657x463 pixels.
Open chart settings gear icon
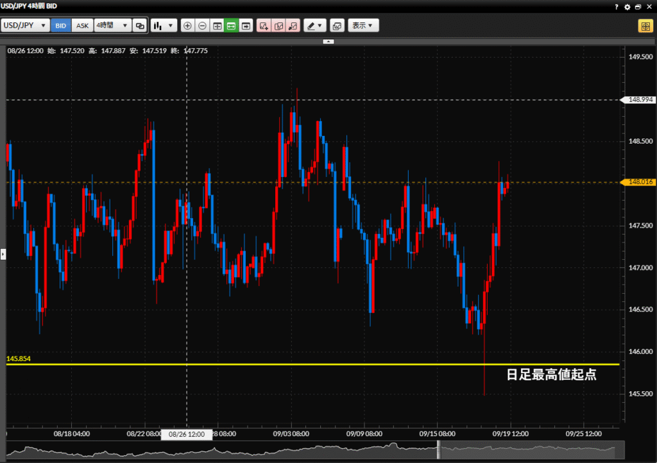(627, 6)
